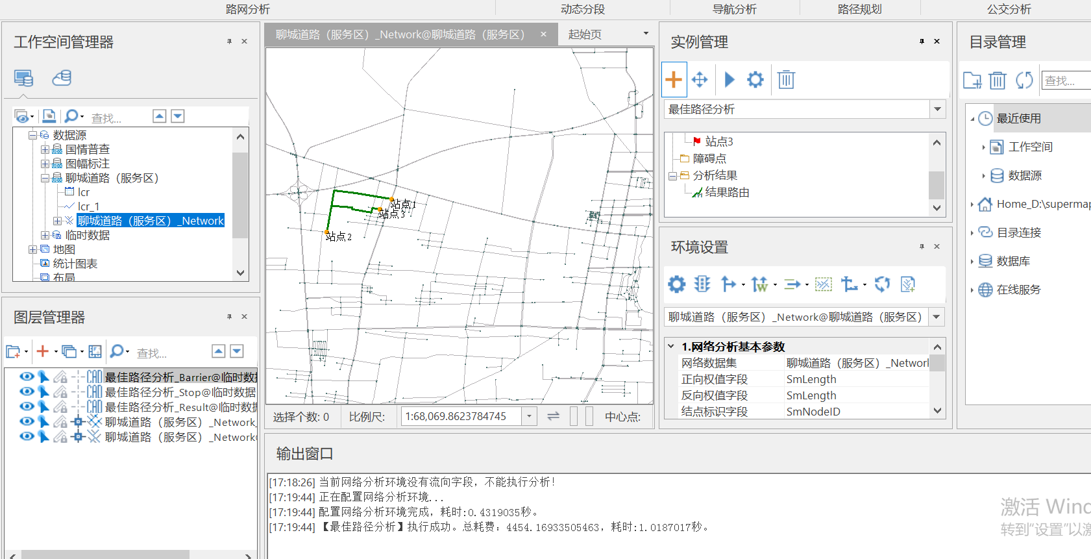Select the move point tool in 实例管理

pos(700,80)
